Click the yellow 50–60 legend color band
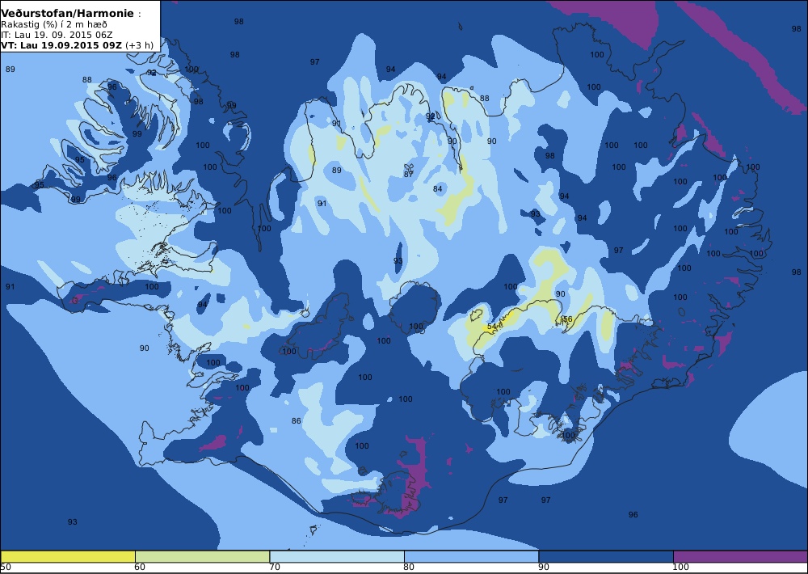The height and width of the screenshot is (574, 808). (x=68, y=556)
